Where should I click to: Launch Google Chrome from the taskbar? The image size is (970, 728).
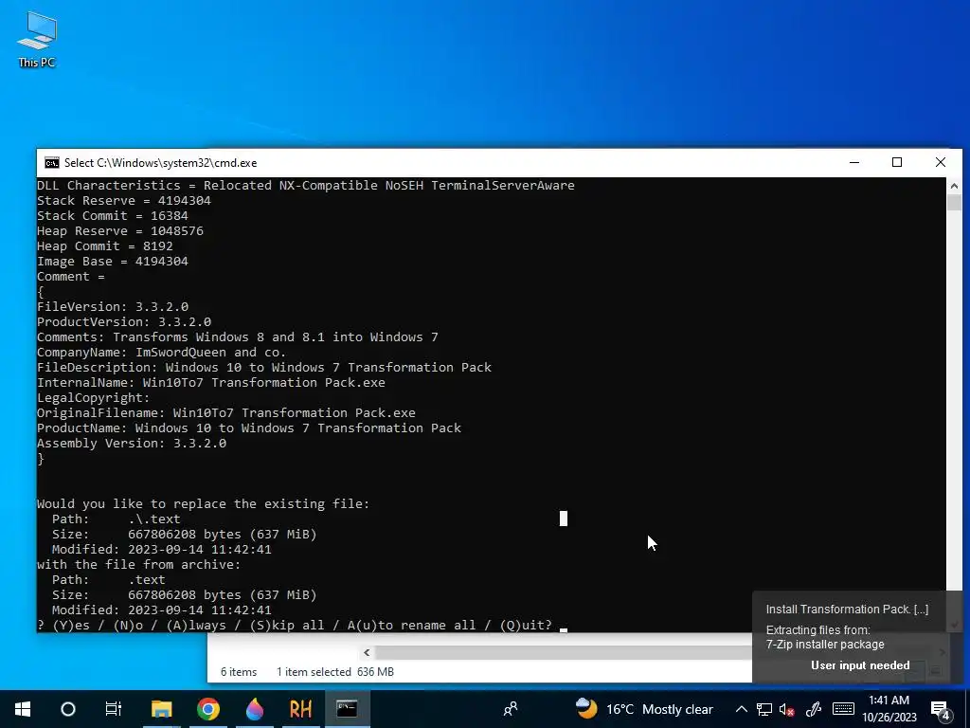click(207, 709)
